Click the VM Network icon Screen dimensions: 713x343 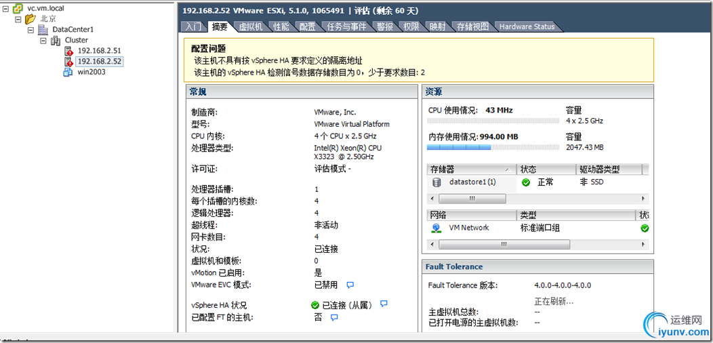coord(436,228)
